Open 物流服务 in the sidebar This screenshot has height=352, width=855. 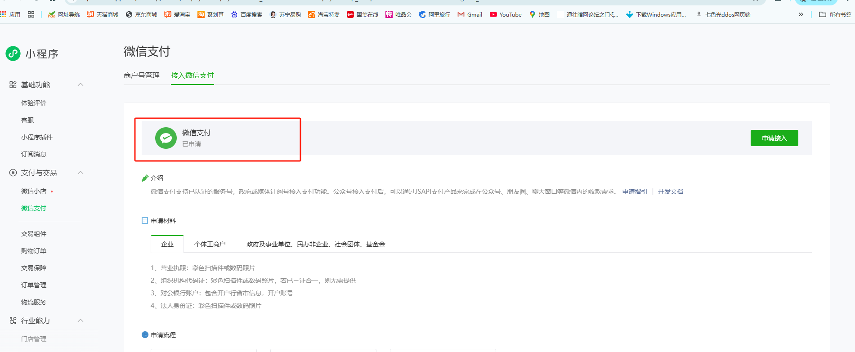click(x=34, y=302)
